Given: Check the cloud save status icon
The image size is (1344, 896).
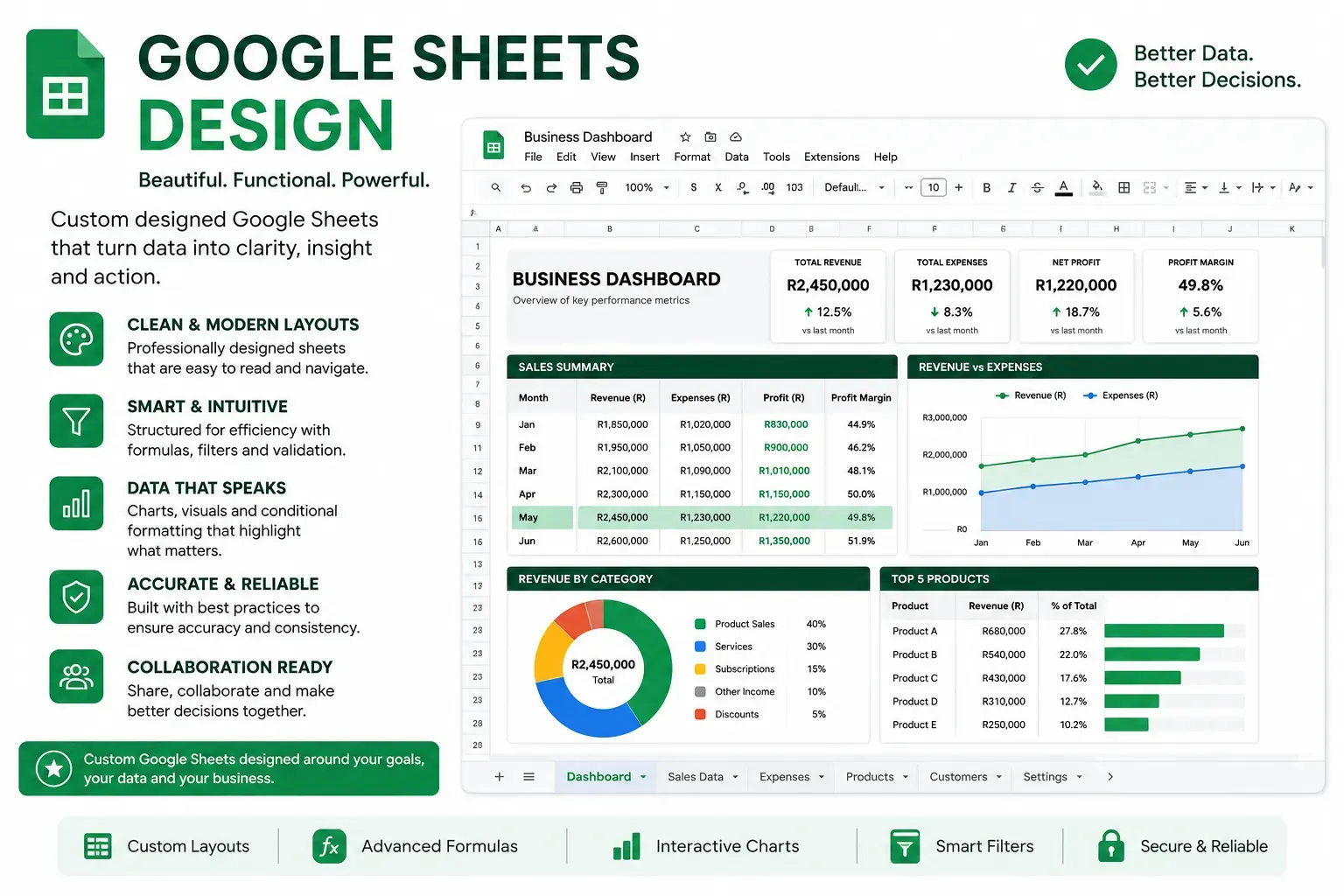Looking at the screenshot, I should pos(736,136).
